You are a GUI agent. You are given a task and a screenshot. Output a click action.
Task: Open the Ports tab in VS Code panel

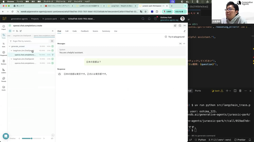click(x=198, y=91)
